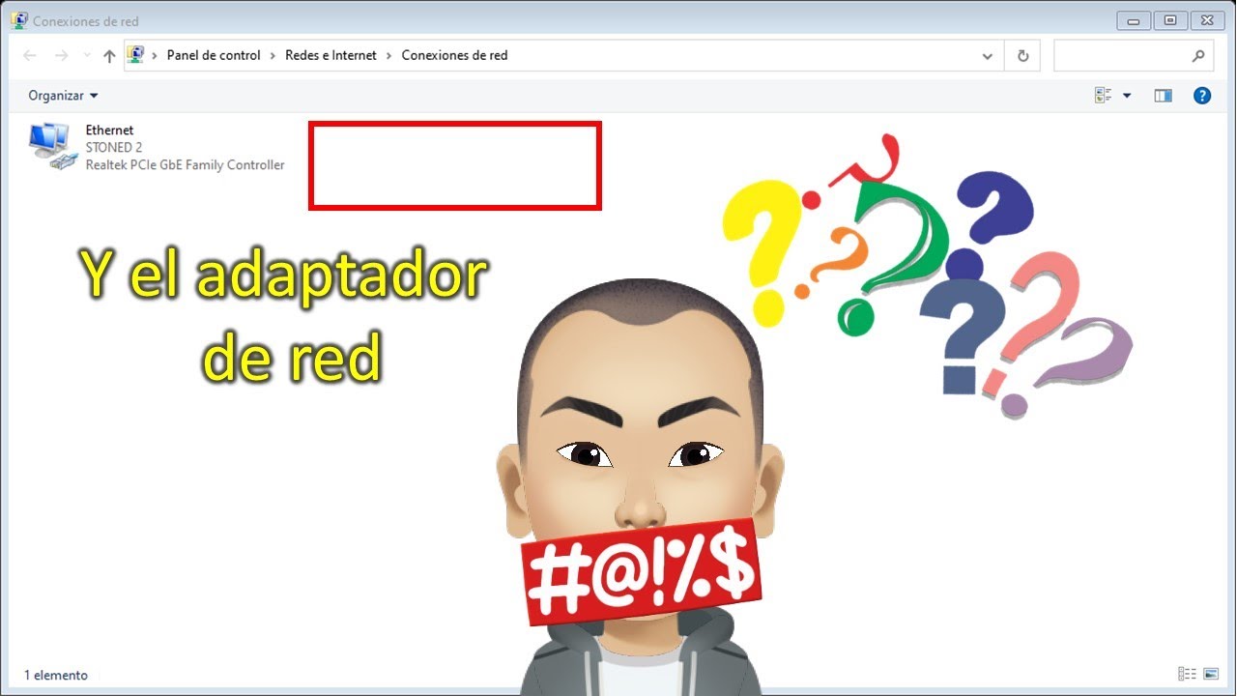Open recent locations dropdown arrow
This screenshot has height=696, width=1237.
pos(87,56)
